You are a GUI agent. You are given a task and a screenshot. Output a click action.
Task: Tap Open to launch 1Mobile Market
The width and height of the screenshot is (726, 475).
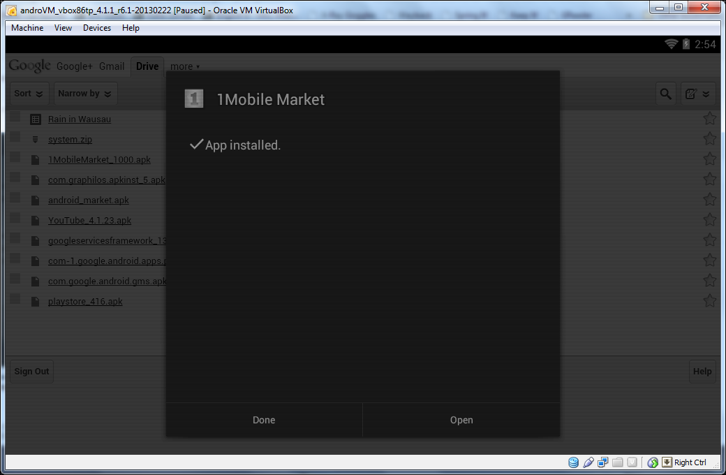pyautogui.click(x=461, y=420)
